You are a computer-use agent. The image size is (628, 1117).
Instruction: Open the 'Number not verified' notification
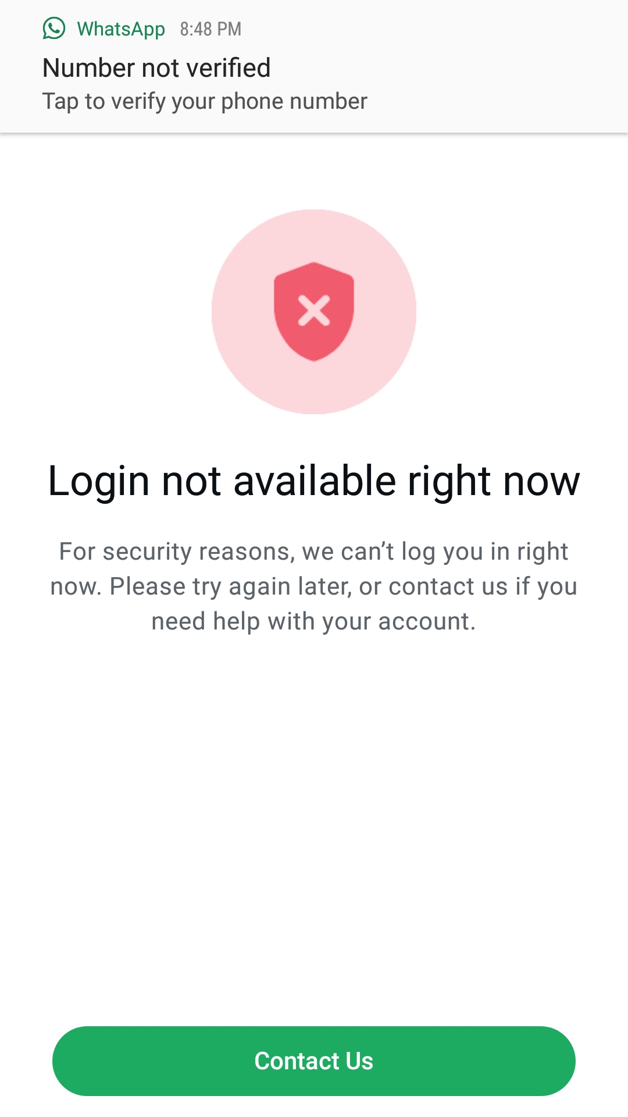[314, 66]
